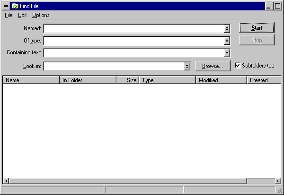Click the Containing text field
Image resolution: width=284 pixels, height=195 pixels.
point(133,53)
